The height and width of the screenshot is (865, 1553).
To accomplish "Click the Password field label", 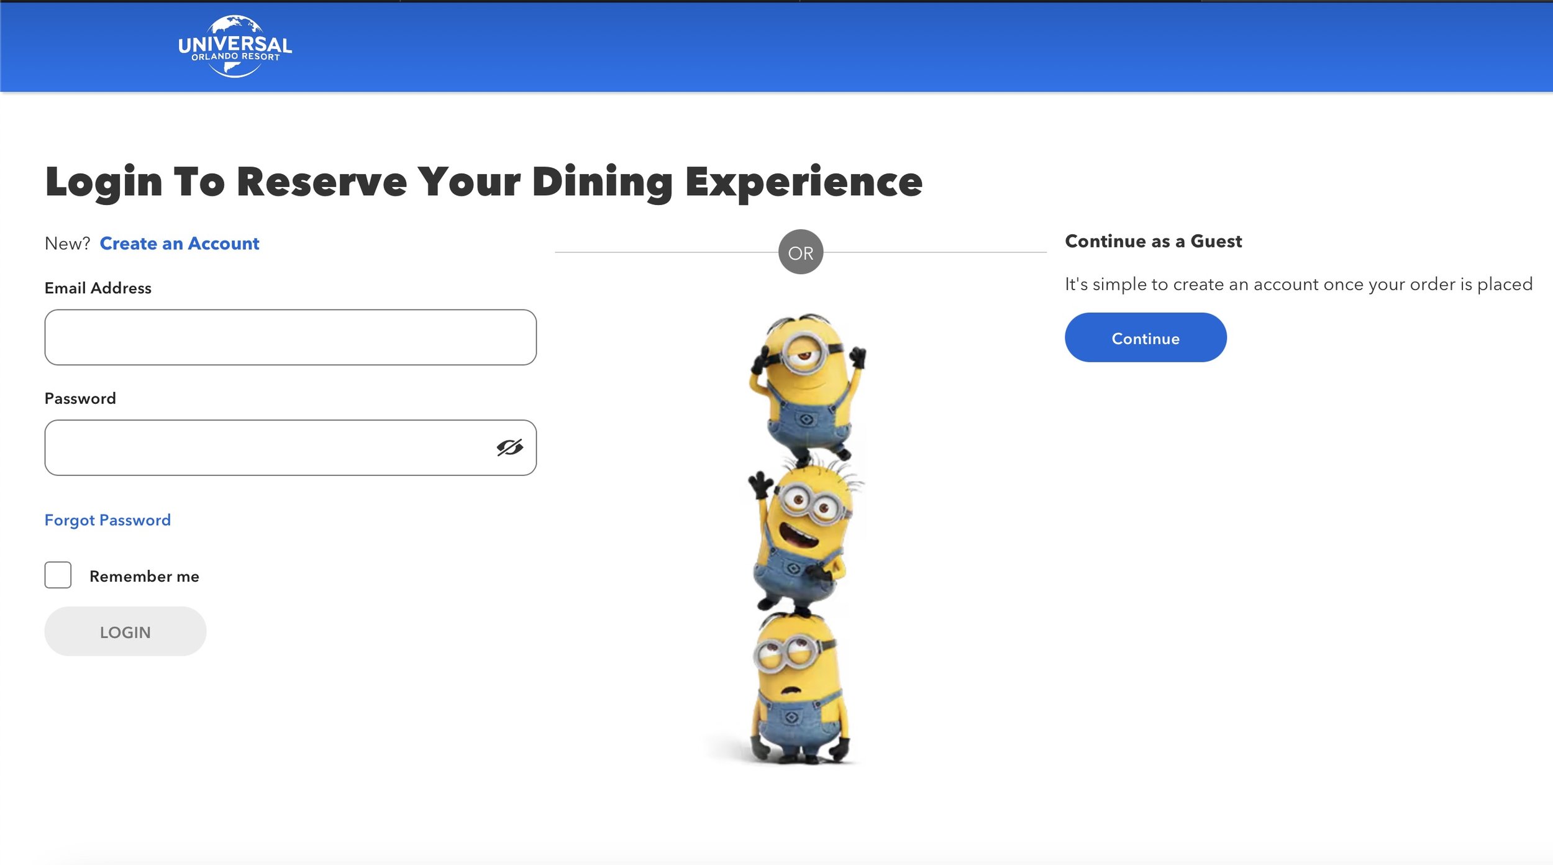I will click(80, 399).
